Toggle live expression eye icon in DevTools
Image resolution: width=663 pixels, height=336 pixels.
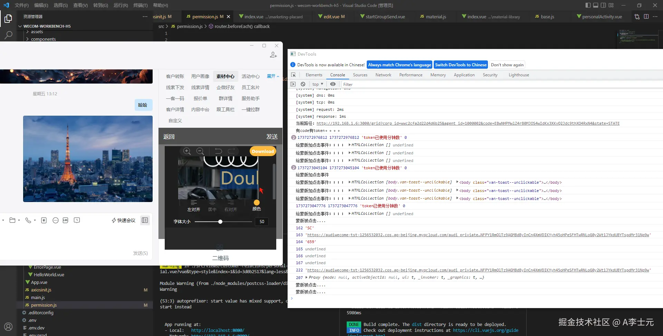[x=333, y=84]
